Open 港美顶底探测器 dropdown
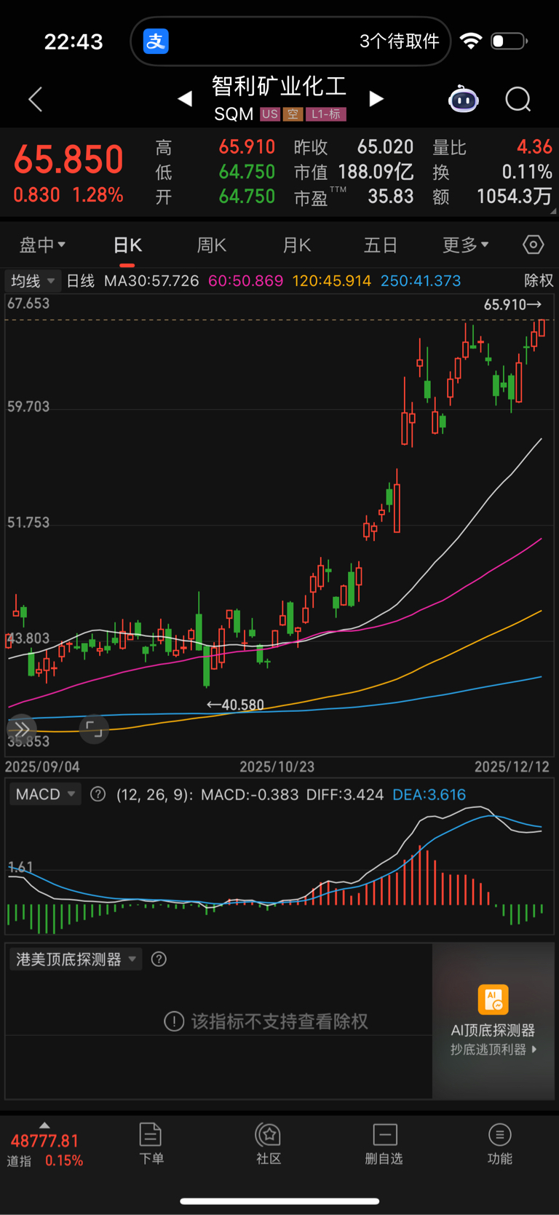559x1215 pixels. pyautogui.click(x=76, y=959)
